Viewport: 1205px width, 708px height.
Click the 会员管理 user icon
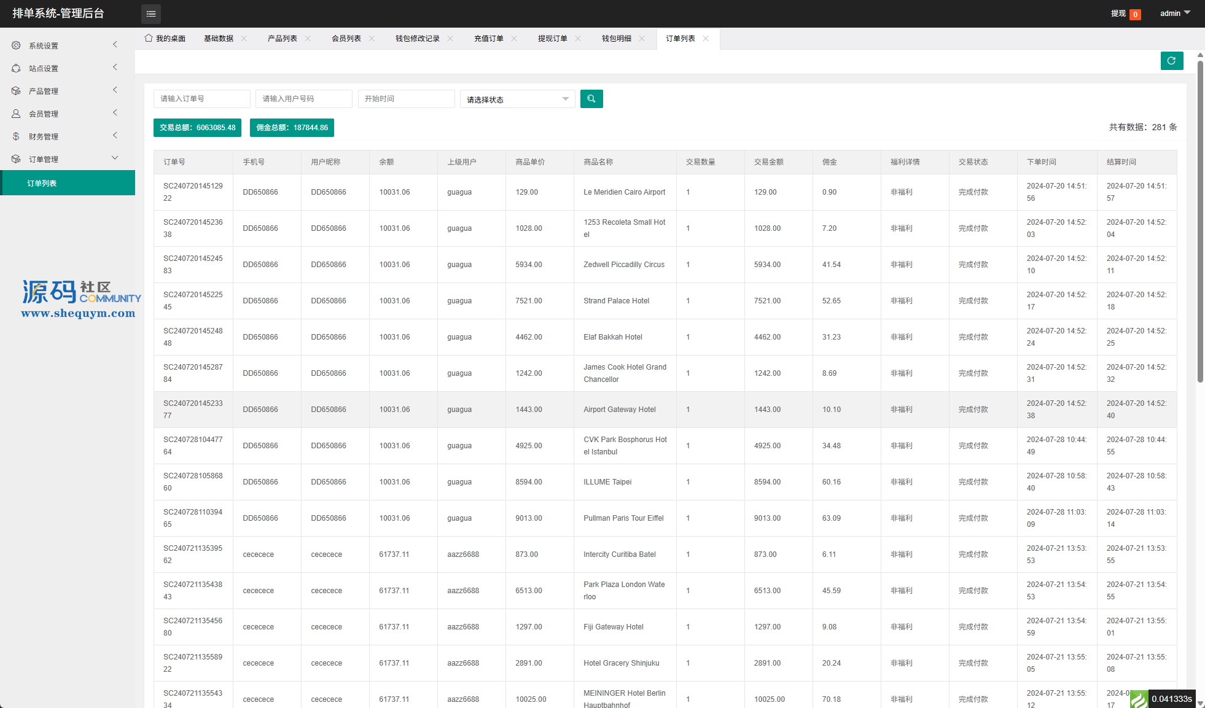pyautogui.click(x=16, y=114)
